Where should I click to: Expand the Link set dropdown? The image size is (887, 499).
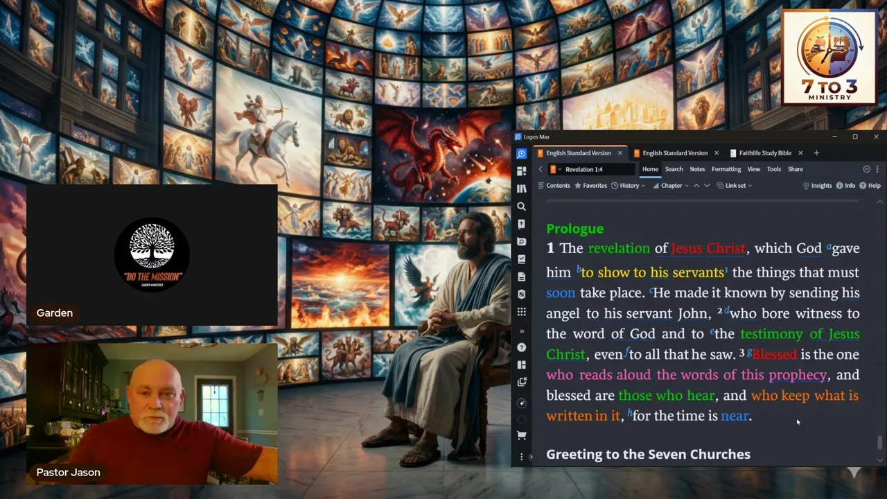[x=735, y=186]
